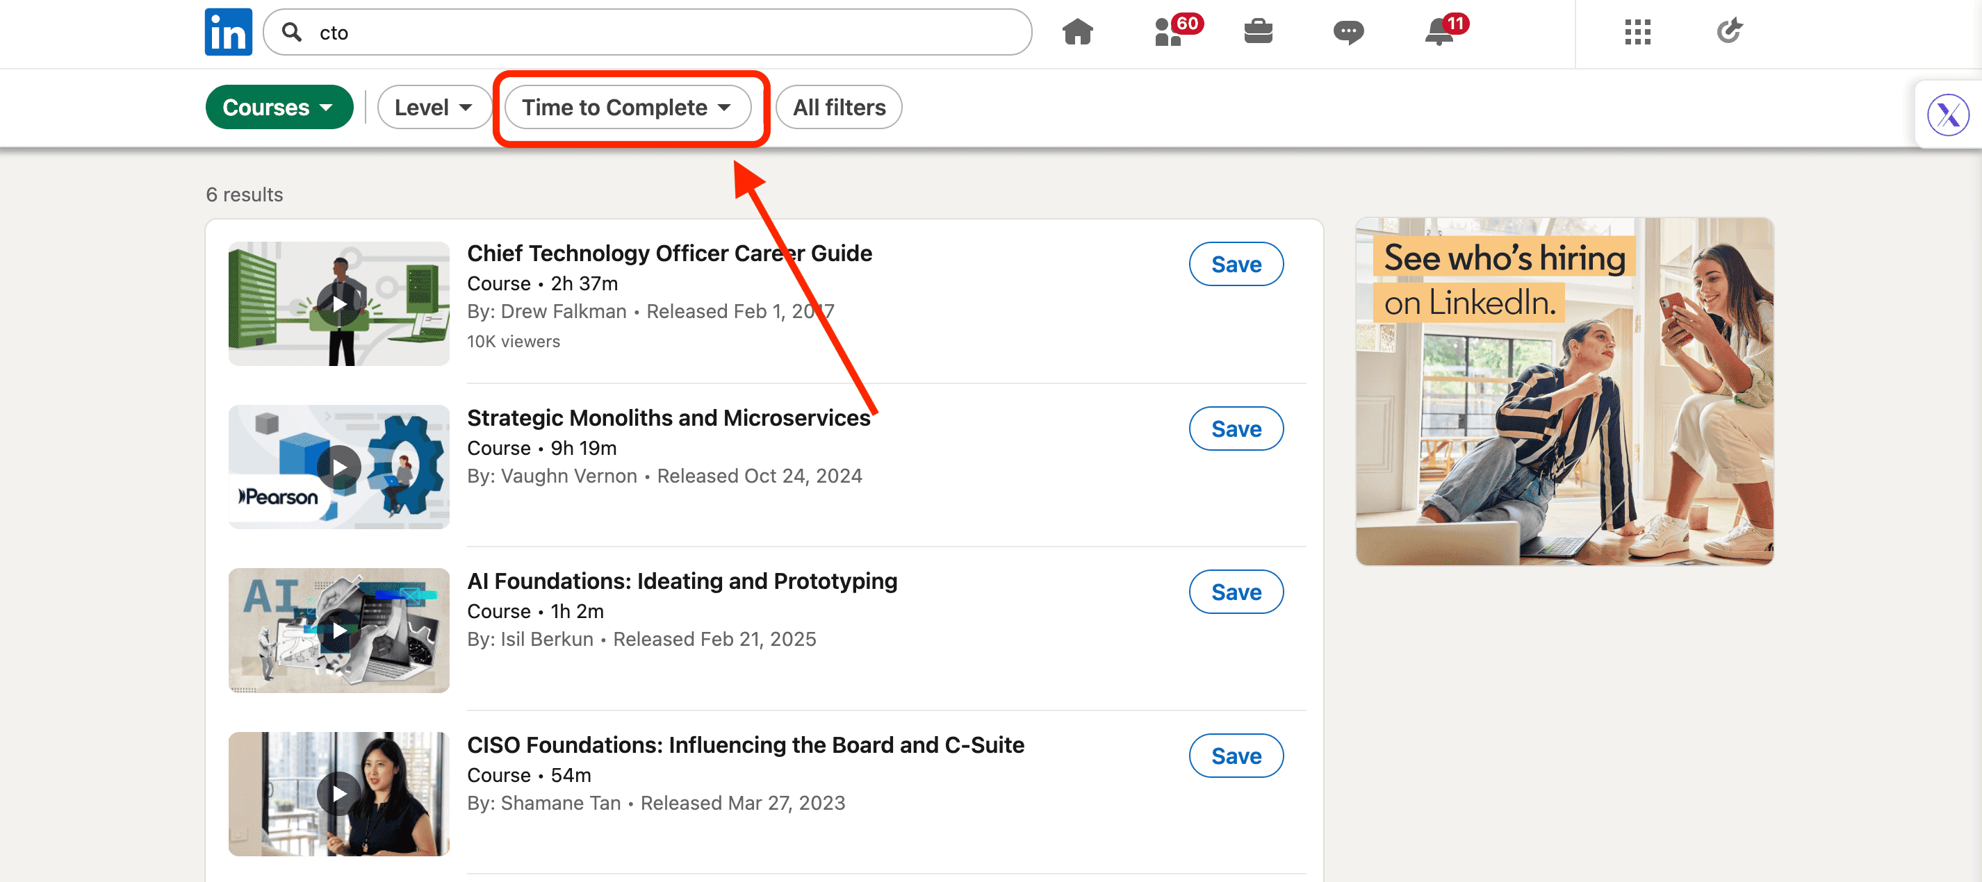Open All filters panel
Viewport: 1982px width, 882px height.
click(x=839, y=108)
